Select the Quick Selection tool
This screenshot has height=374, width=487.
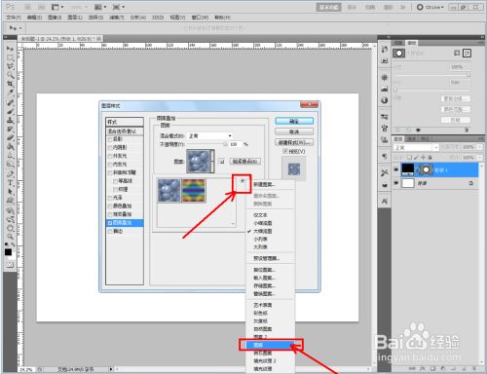[x=10, y=75]
